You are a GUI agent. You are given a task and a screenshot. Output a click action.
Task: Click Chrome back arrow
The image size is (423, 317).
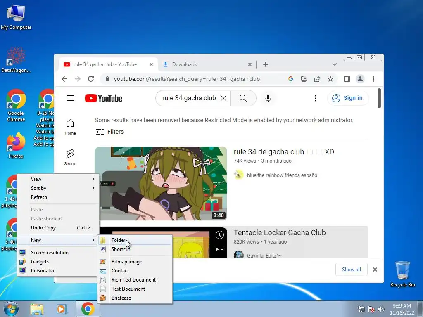tap(64, 79)
